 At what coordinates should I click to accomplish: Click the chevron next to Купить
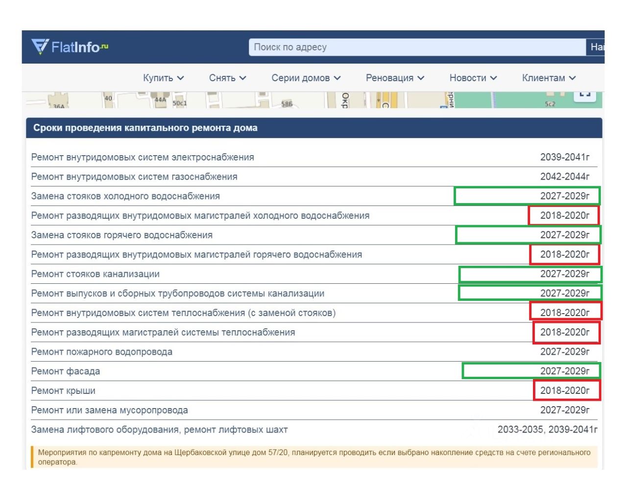[181, 78]
